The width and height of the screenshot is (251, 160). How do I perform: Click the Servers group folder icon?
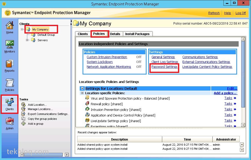[33, 40]
